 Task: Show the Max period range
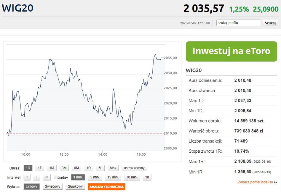coord(113,168)
